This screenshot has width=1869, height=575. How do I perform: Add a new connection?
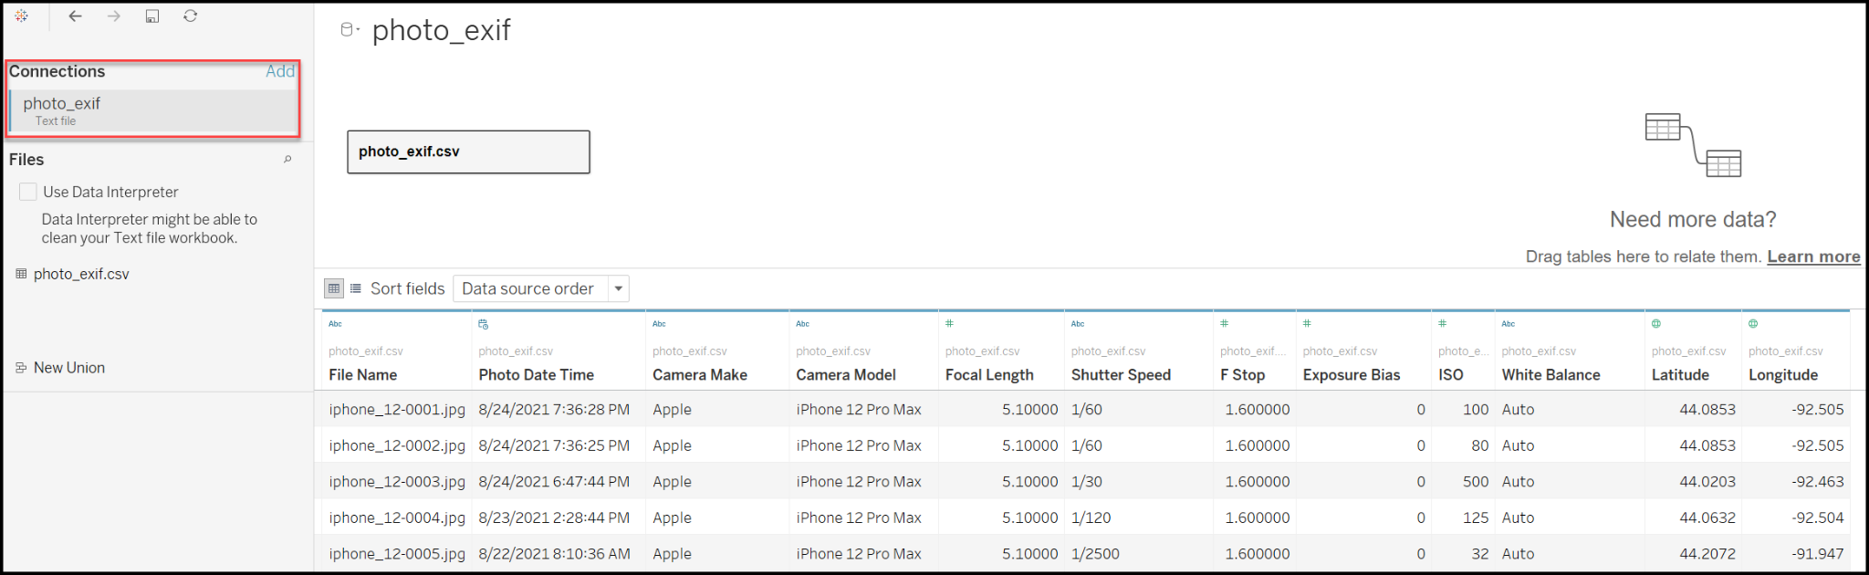(x=280, y=71)
